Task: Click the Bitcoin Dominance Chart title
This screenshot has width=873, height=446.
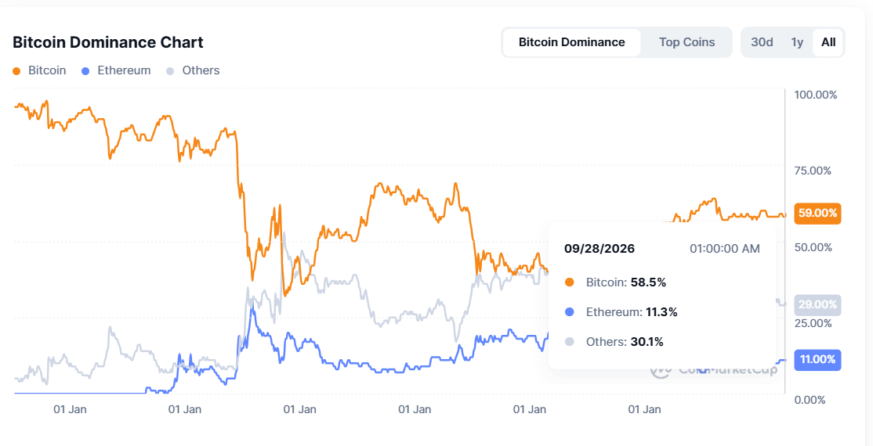Action: pyautogui.click(x=108, y=42)
